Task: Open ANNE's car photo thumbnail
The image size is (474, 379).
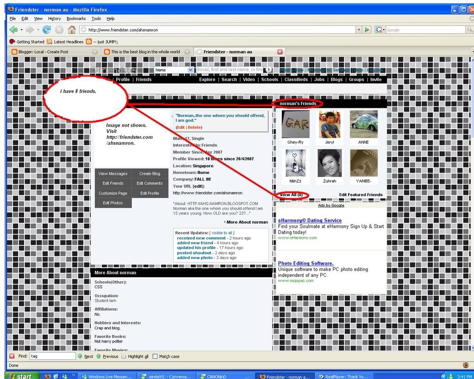Action: (364, 124)
